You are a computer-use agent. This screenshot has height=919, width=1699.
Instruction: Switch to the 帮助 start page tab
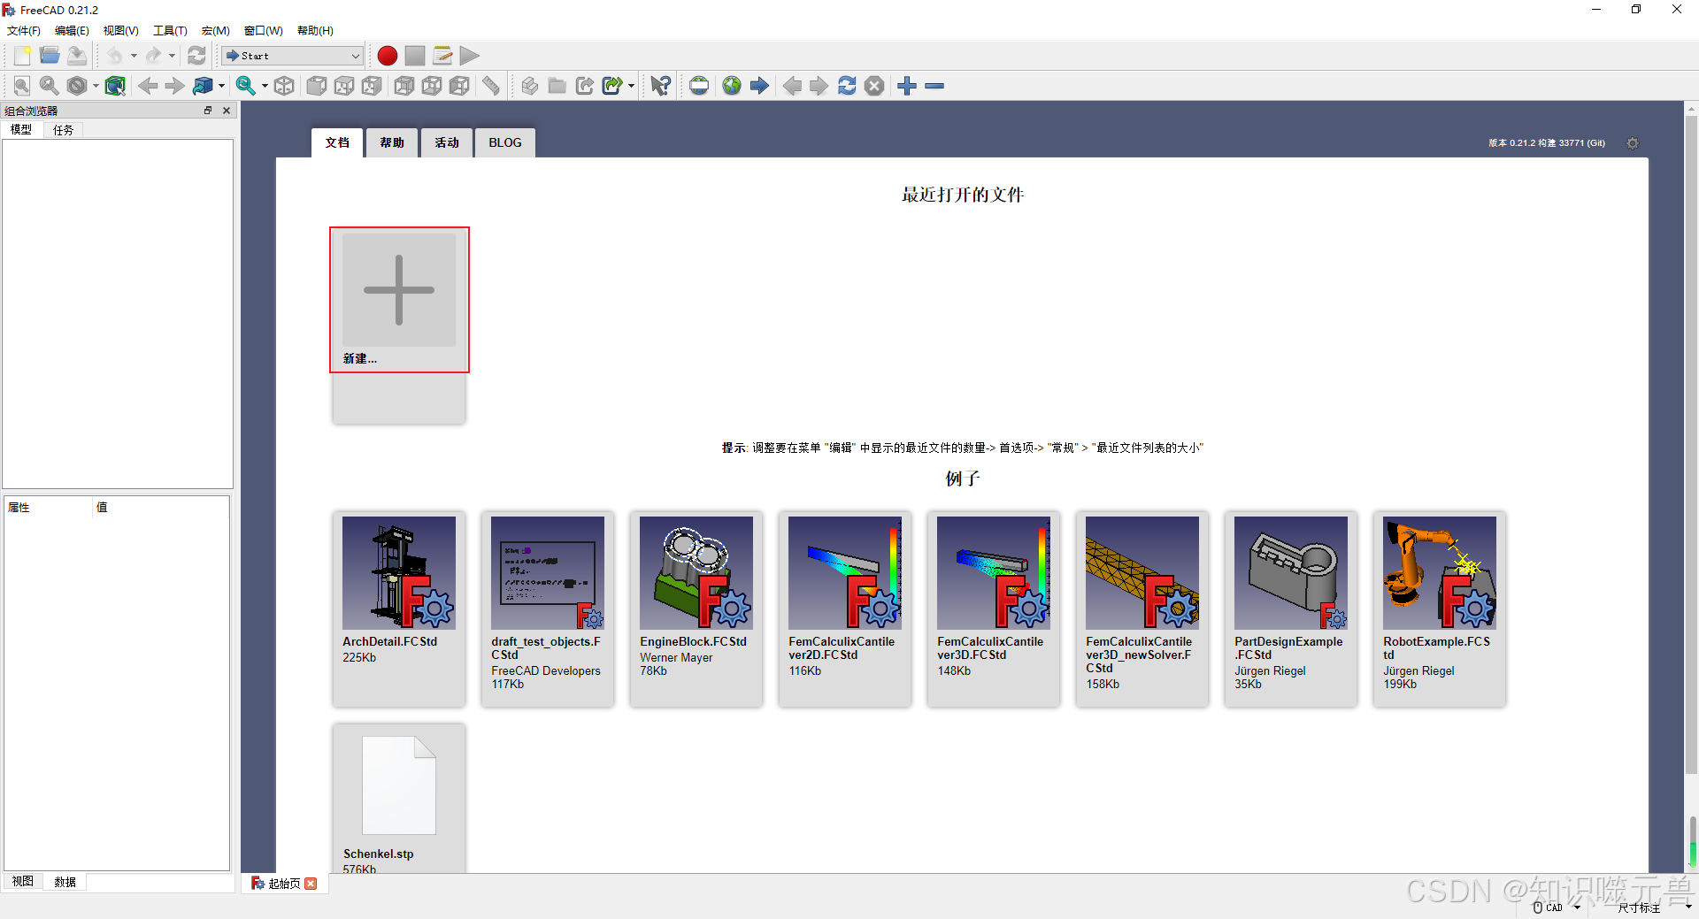tap(392, 142)
